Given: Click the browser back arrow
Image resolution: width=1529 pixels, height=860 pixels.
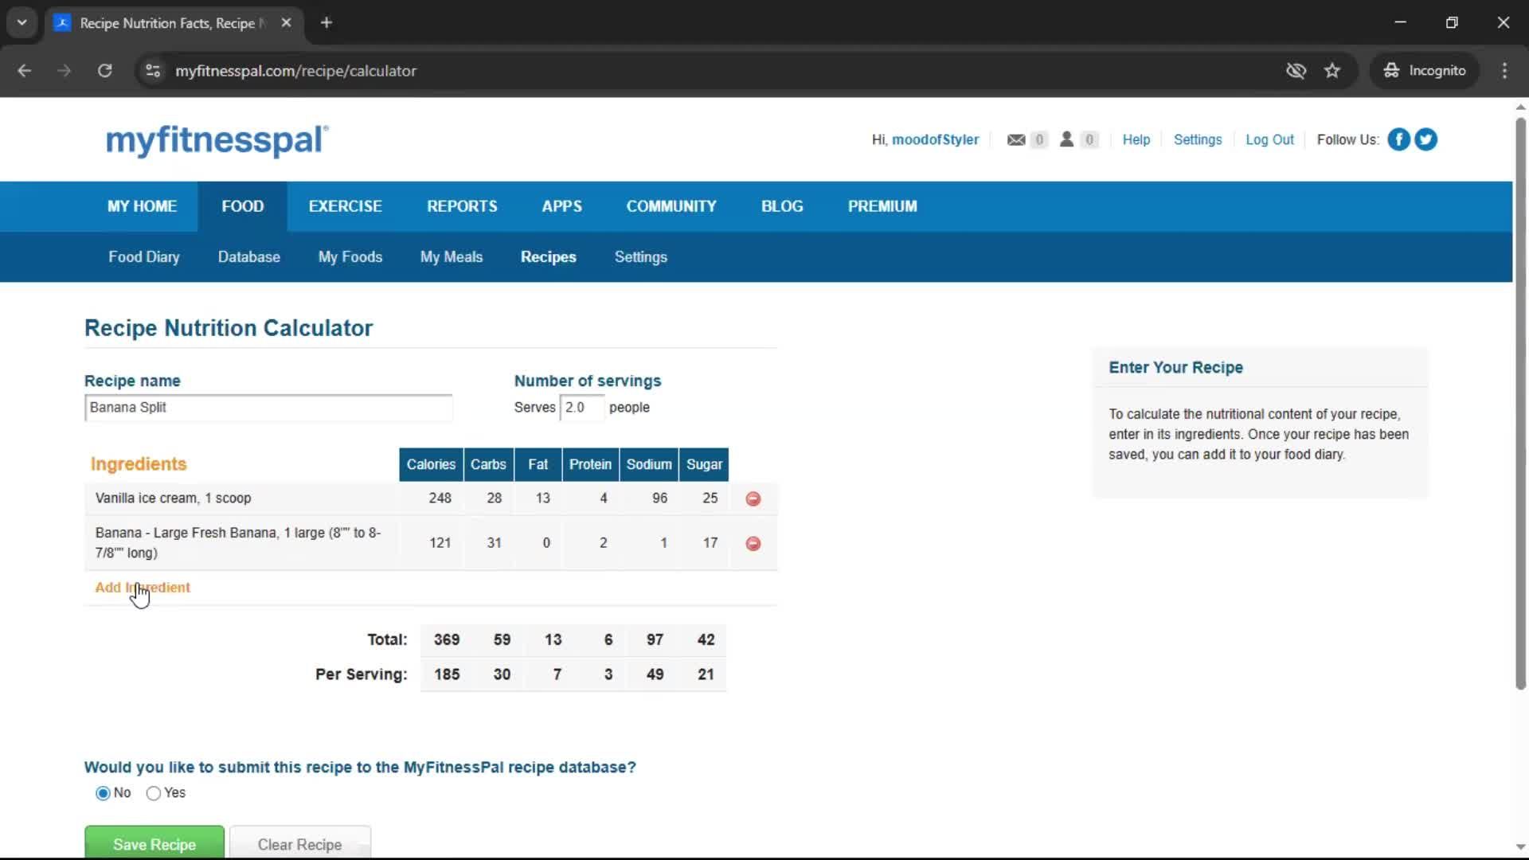Looking at the screenshot, I should [x=24, y=71].
